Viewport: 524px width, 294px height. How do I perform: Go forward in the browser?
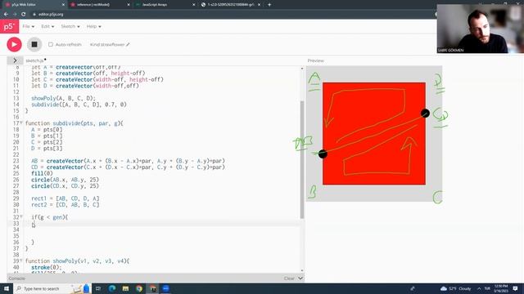pos(15,15)
